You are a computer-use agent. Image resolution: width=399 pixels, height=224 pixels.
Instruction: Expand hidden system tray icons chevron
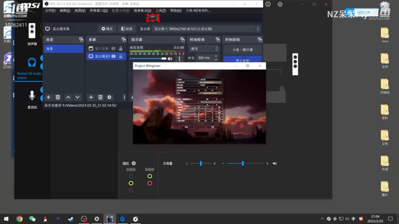(322, 219)
